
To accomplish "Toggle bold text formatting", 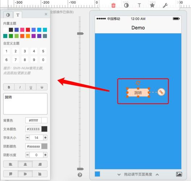I will [9, 87].
